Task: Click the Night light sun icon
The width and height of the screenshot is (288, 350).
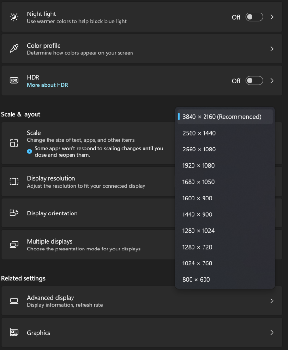Action: click(14, 17)
